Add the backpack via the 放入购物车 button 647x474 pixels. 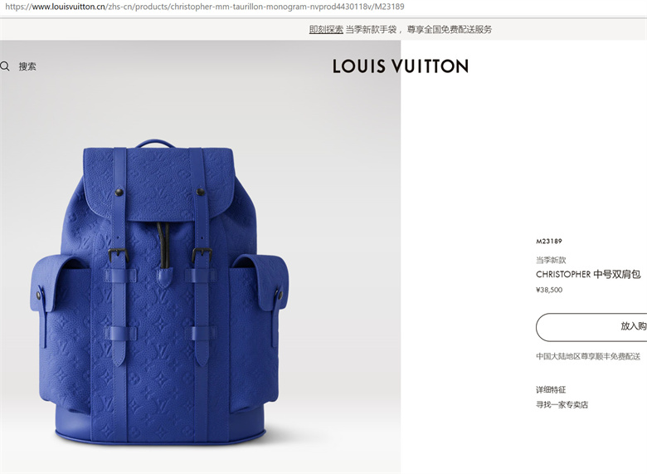pos(591,327)
